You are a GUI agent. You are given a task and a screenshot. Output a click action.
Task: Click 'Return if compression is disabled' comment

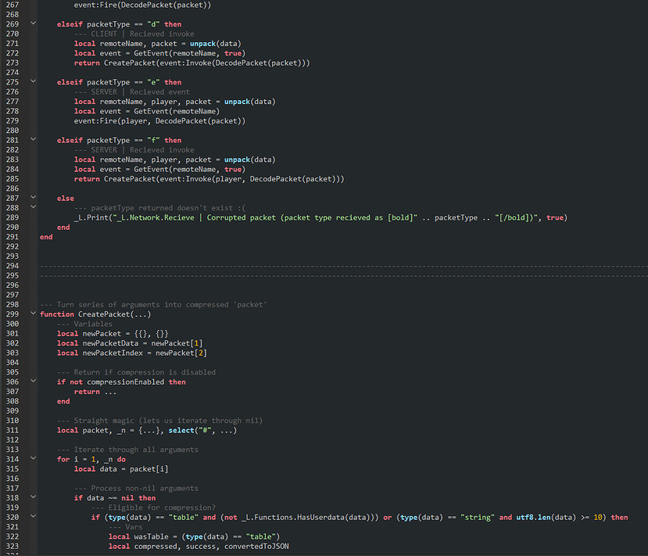pos(136,372)
